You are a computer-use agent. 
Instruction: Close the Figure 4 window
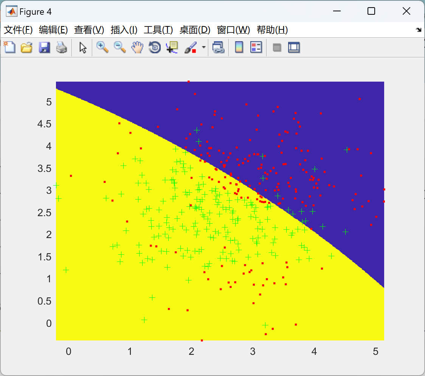point(406,11)
